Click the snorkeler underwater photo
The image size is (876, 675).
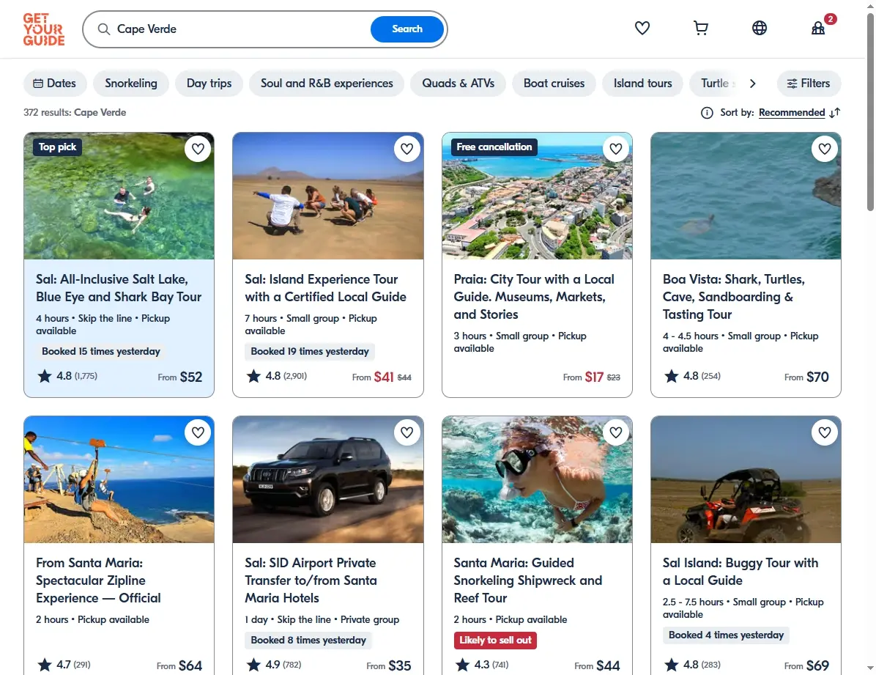pos(537,479)
